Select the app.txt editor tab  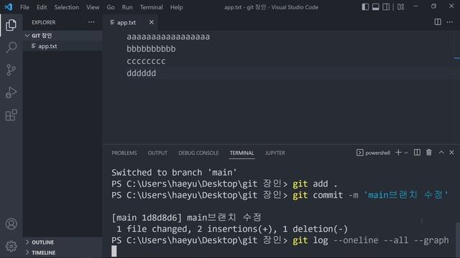[x=130, y=22]
